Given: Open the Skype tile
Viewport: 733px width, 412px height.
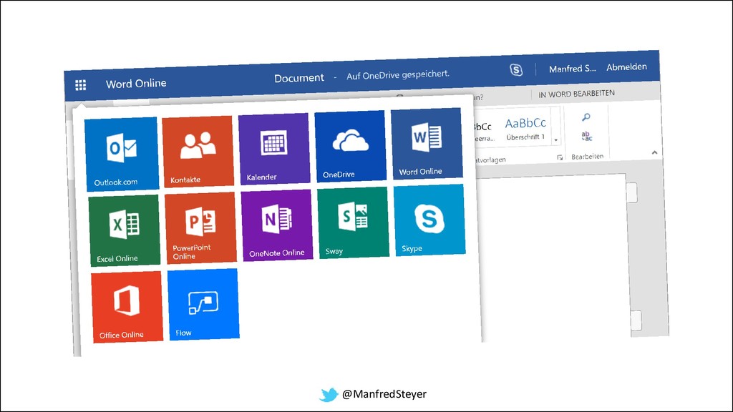Looking at the screenshot, I should pos(429,220).
